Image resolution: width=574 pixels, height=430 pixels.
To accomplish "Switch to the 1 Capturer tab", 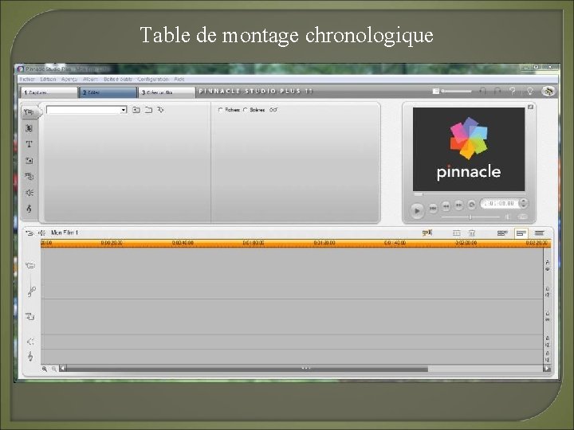I will coord(49,92).
